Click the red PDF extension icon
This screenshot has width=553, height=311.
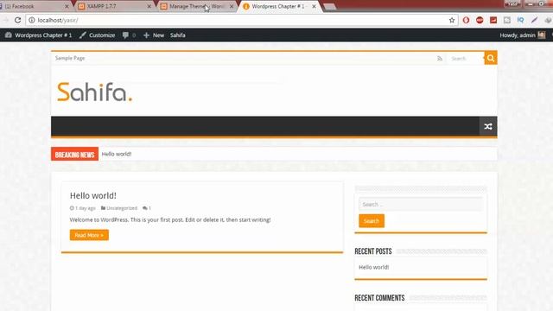(493, 20)
